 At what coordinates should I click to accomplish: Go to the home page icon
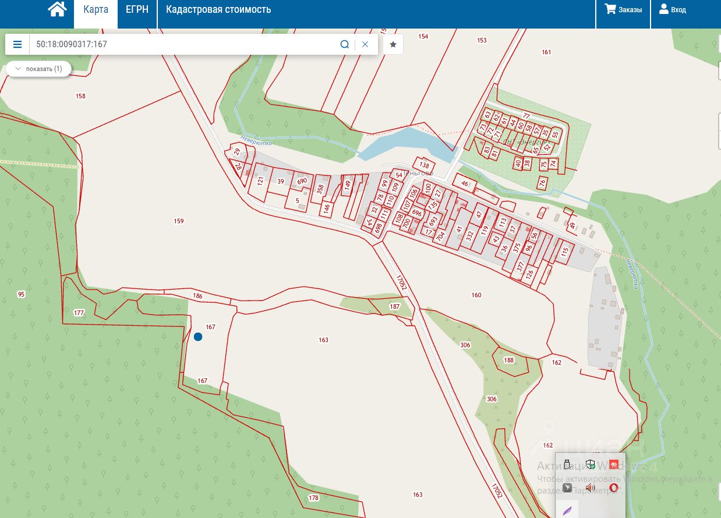(x=56, y=10)
